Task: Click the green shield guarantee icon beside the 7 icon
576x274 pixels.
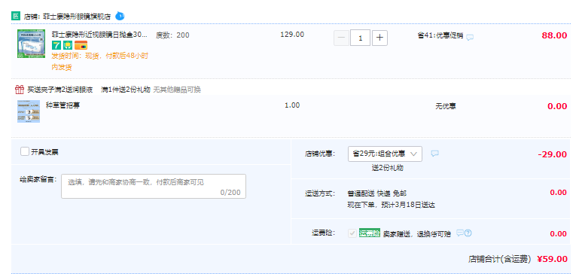Action: [68, 46]
